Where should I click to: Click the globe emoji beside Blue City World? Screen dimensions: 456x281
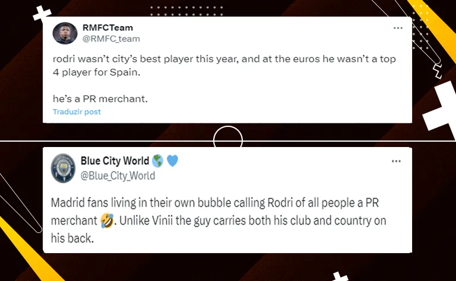[x=157, y=161]
